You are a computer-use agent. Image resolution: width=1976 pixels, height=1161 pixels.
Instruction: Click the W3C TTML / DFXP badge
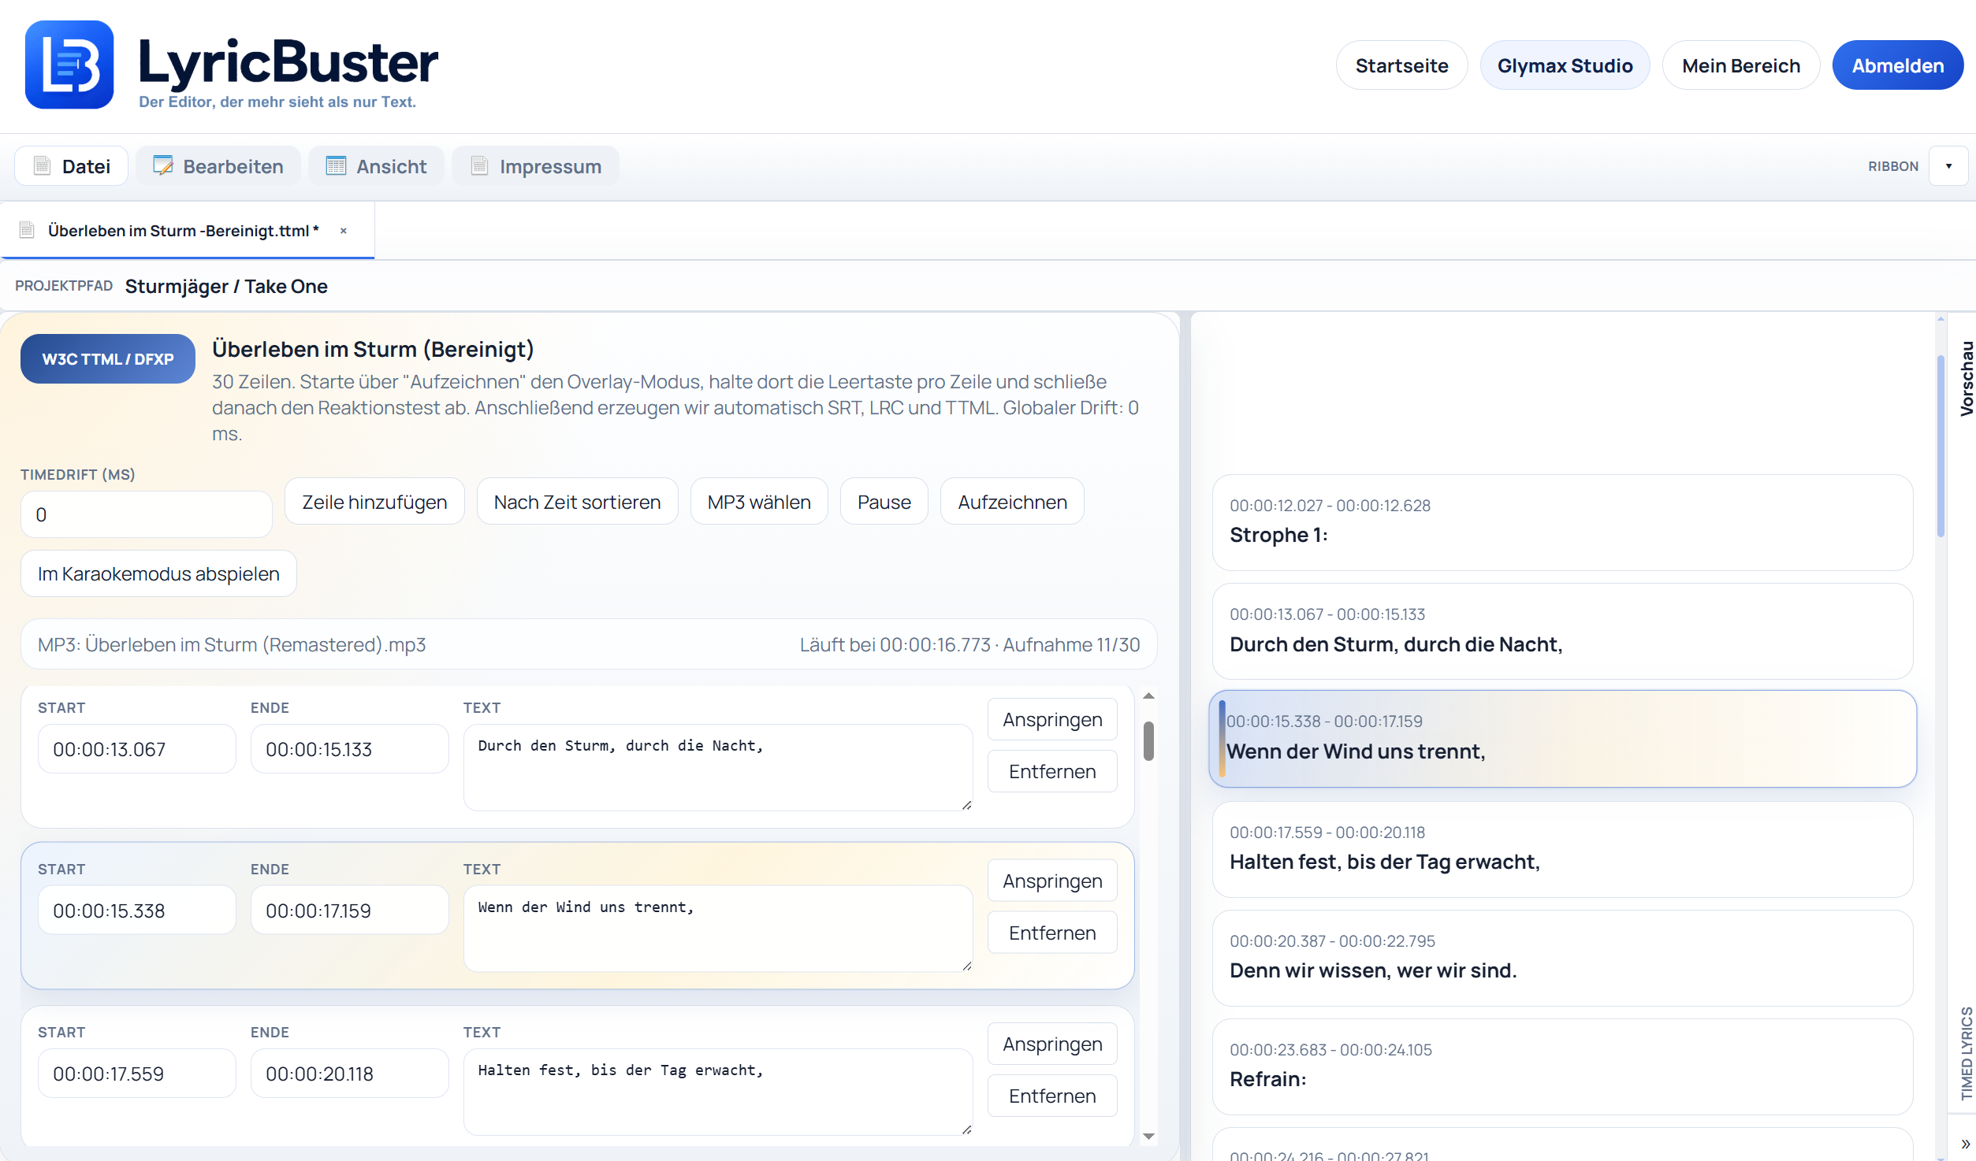(x=108, y=359)
